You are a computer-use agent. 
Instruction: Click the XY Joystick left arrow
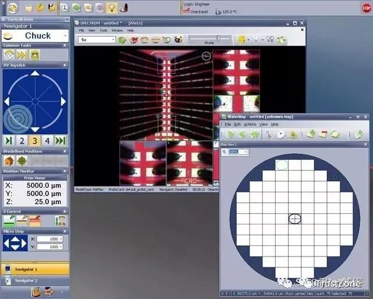click(x=6, y=101)
